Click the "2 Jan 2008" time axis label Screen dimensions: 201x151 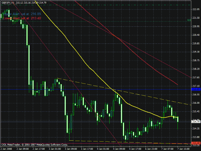click(6, 149)
